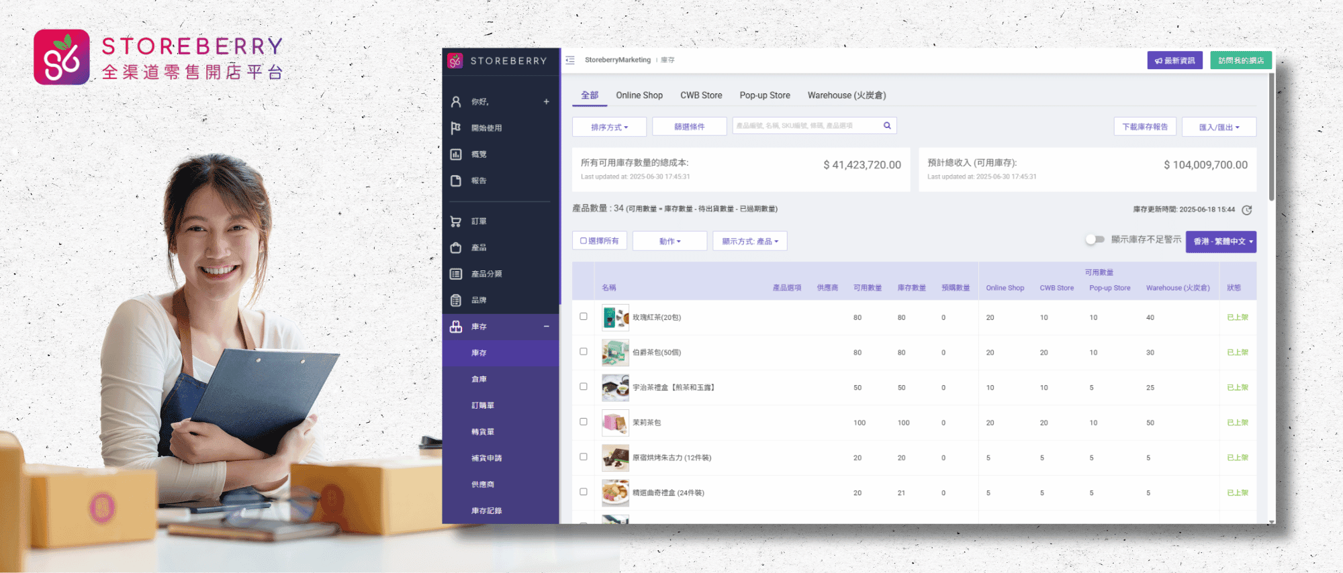This screenshot has height=573, width=1343.
Task: Select the highlighted 庫存 submenu item
Action: pos(501,353)
